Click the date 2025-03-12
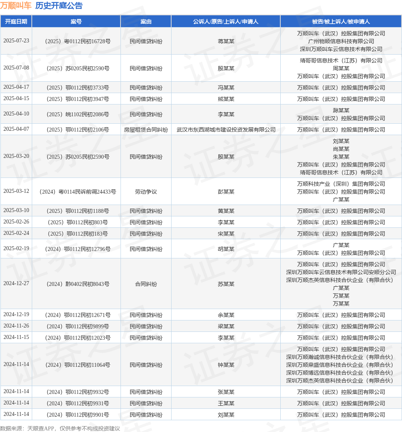This screenshot has width=402, height=432. click(x=16, y=191)
